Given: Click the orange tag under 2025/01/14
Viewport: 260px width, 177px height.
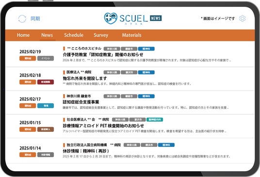Looking at the screenshot, I should [x=28, y=155].
